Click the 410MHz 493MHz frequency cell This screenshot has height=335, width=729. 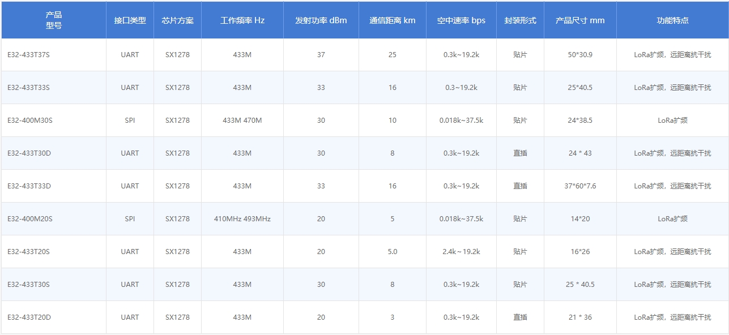(x=242, y=218)
